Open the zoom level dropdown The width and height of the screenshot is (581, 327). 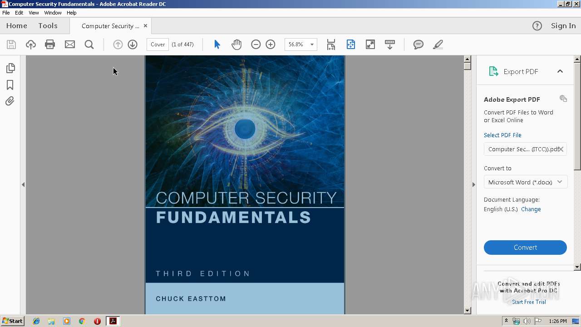(x=312, y=45)
